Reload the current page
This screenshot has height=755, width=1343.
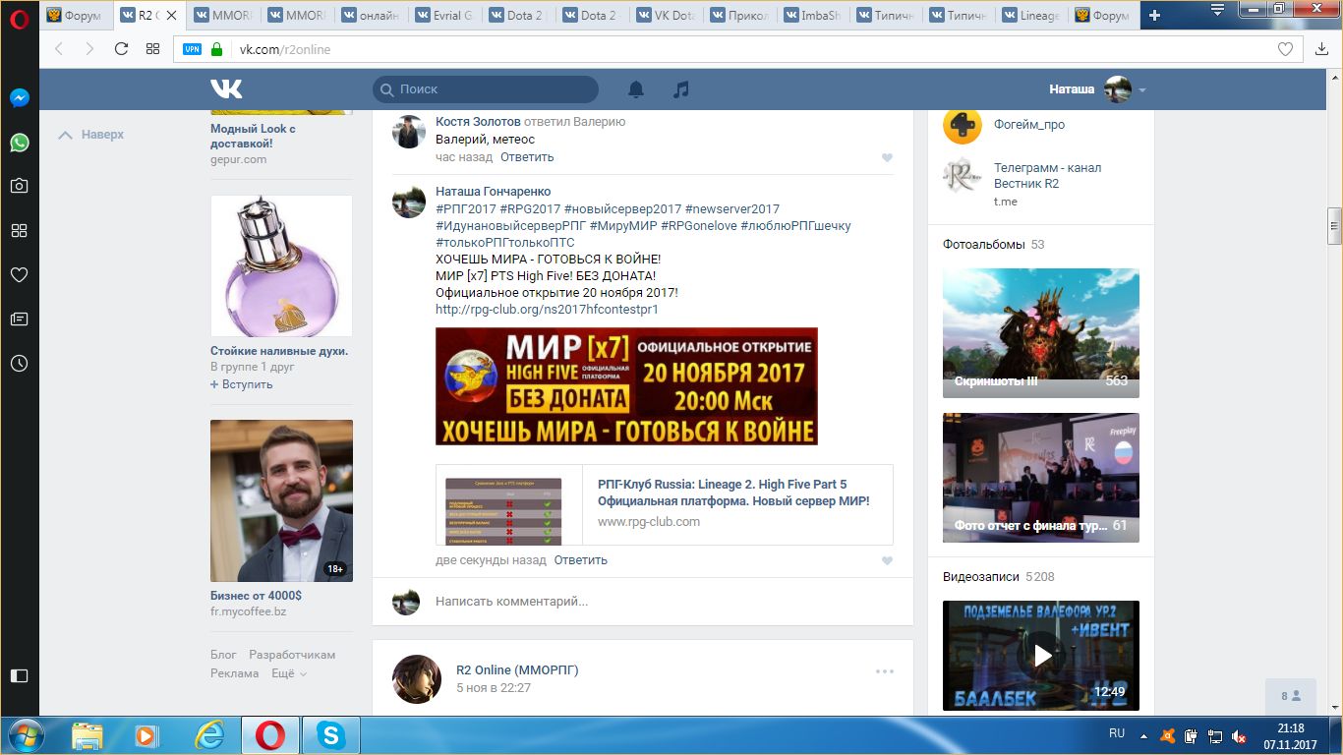tap(121, 49)
